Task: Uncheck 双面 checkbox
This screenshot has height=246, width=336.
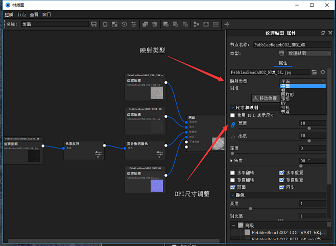Action: coord(232,187)
